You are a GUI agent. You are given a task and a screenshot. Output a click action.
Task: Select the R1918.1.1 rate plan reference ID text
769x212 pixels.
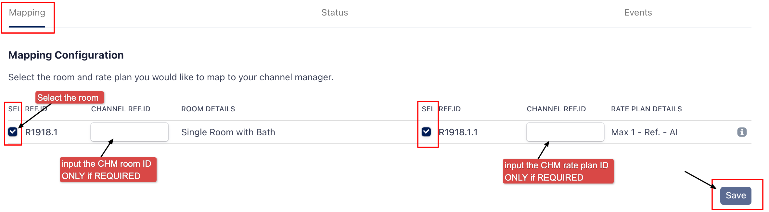click(458, 132)
